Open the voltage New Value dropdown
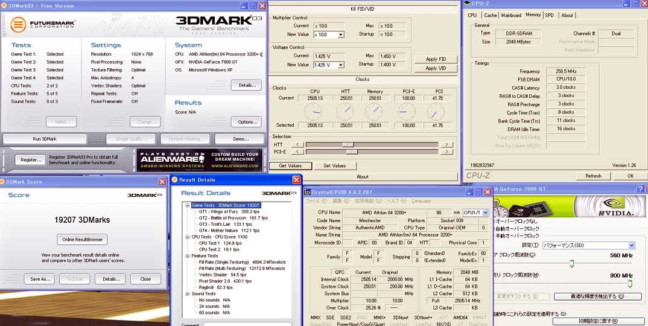The height and width of the screenshot is (326, 648). [x=341, y=65]
